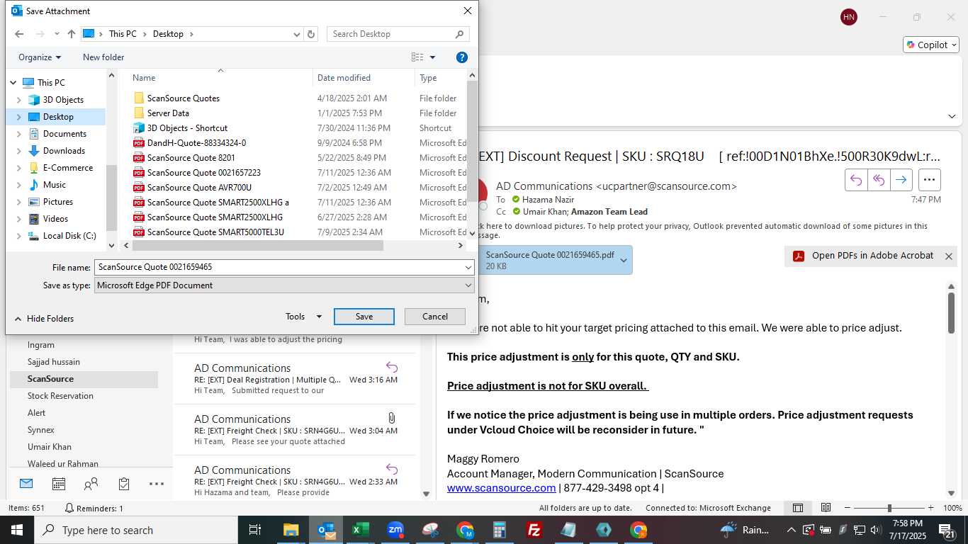Click New folder button
Viewport: 968px width, 544px height.
[x=103, y=57]
